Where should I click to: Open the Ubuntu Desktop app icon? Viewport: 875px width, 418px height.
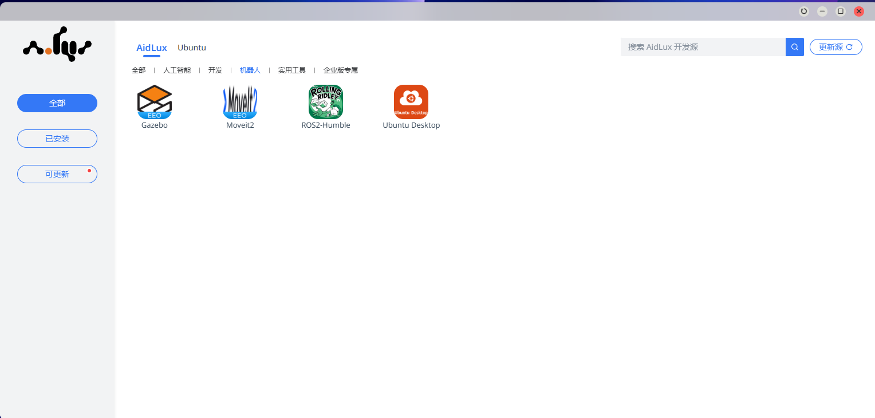(411, 102)
